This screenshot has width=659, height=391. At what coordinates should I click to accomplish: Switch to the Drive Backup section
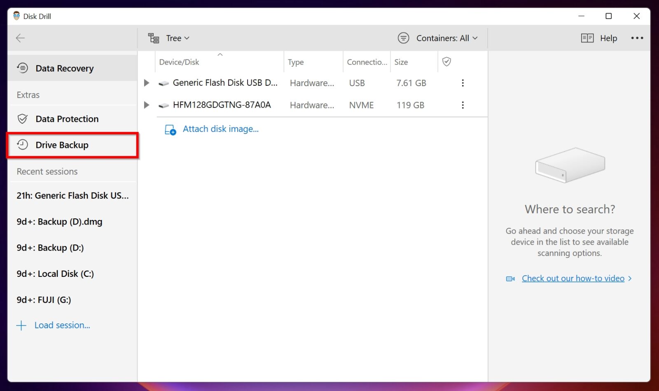click(62, 145)
